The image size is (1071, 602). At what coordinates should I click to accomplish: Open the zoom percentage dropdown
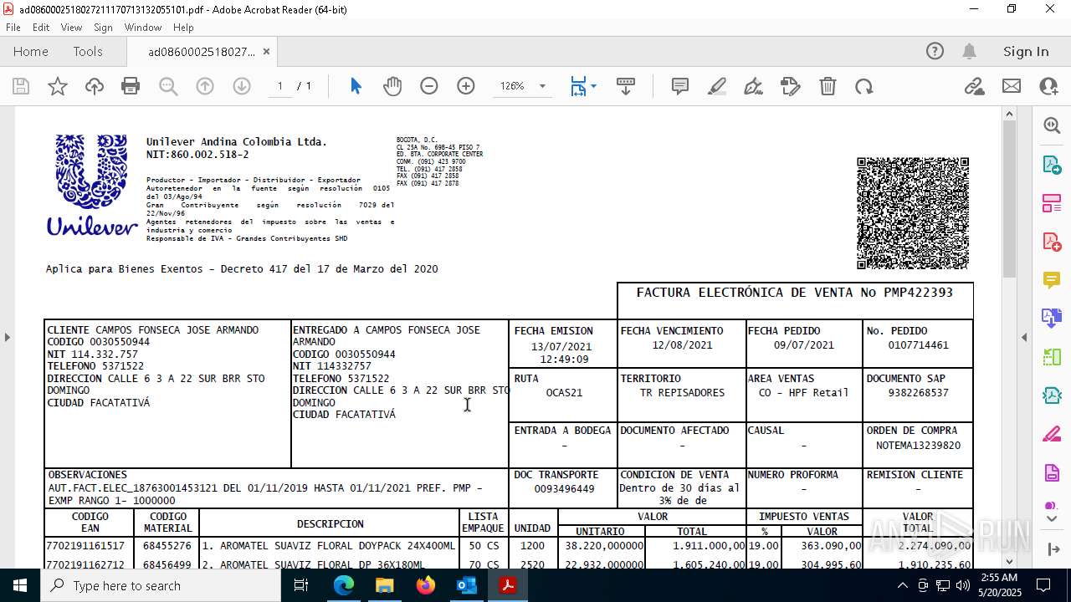tap(542, 86)
